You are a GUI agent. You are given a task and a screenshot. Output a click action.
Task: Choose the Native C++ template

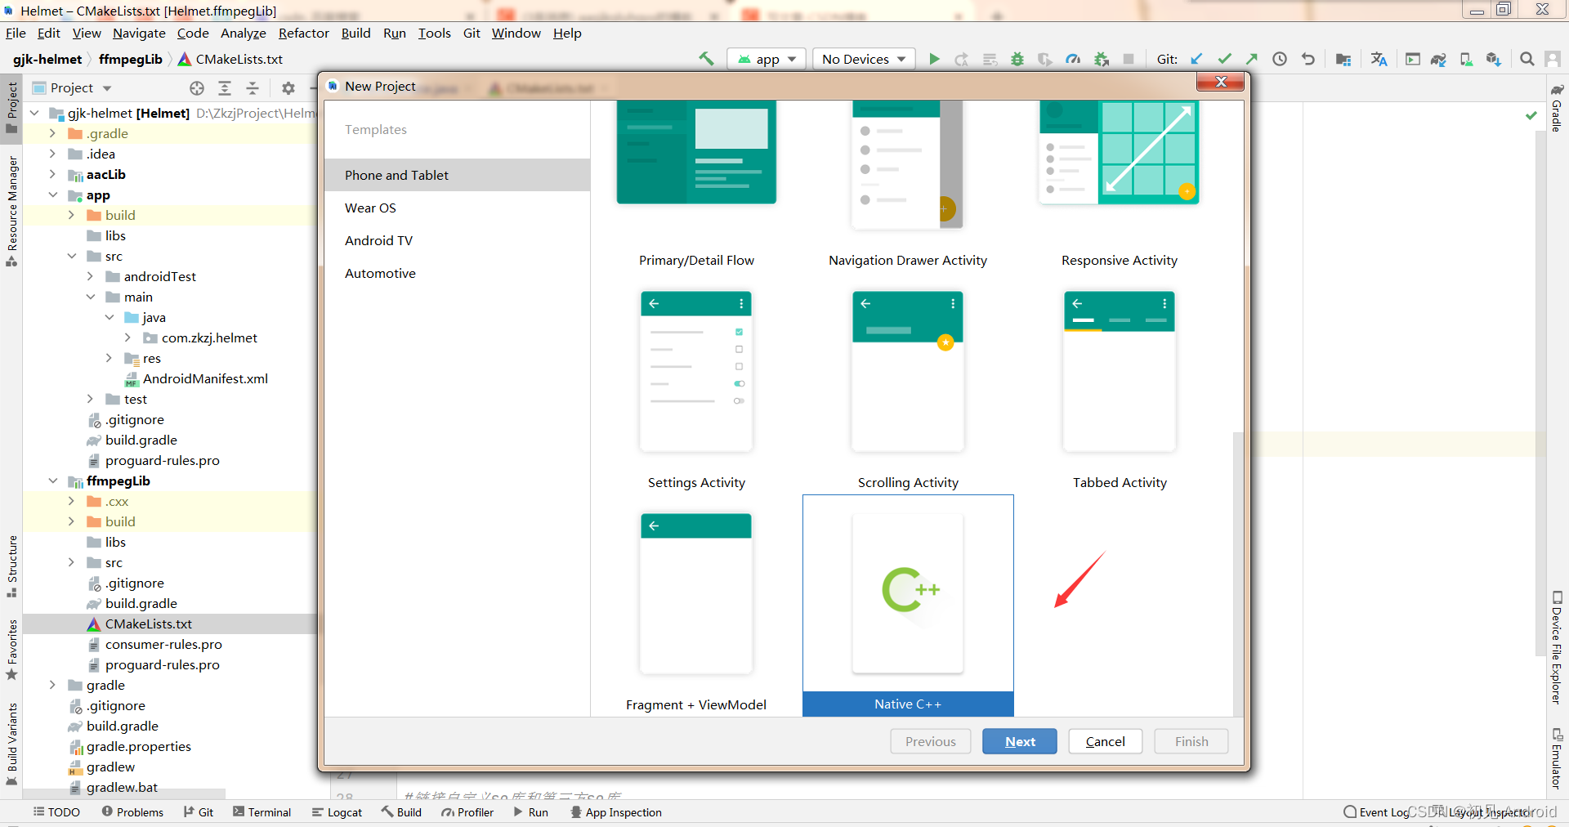[x=908, y=606]
